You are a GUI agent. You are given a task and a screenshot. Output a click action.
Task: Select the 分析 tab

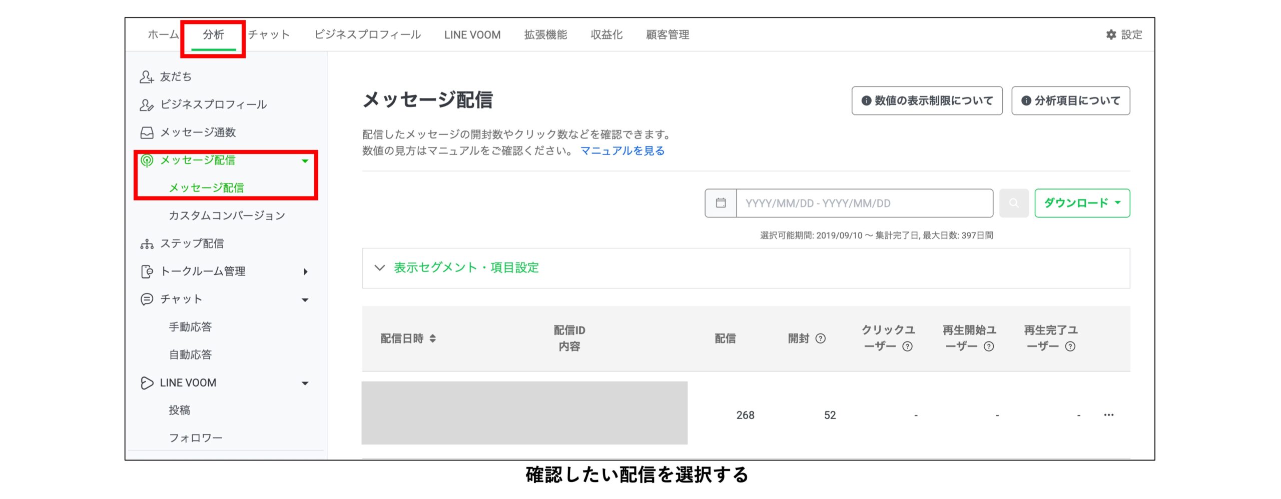coord(213,34)
